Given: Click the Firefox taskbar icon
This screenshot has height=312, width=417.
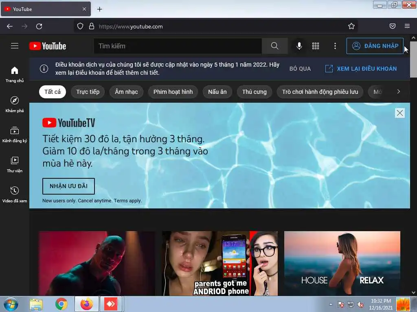Looking at the screenshot, I should coord(86,304).
